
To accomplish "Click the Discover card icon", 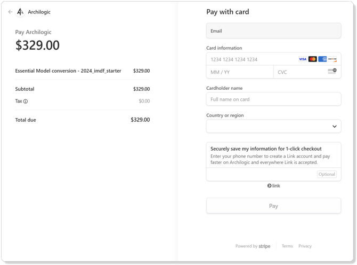I will pyautogui.click(x=332, y=59).
